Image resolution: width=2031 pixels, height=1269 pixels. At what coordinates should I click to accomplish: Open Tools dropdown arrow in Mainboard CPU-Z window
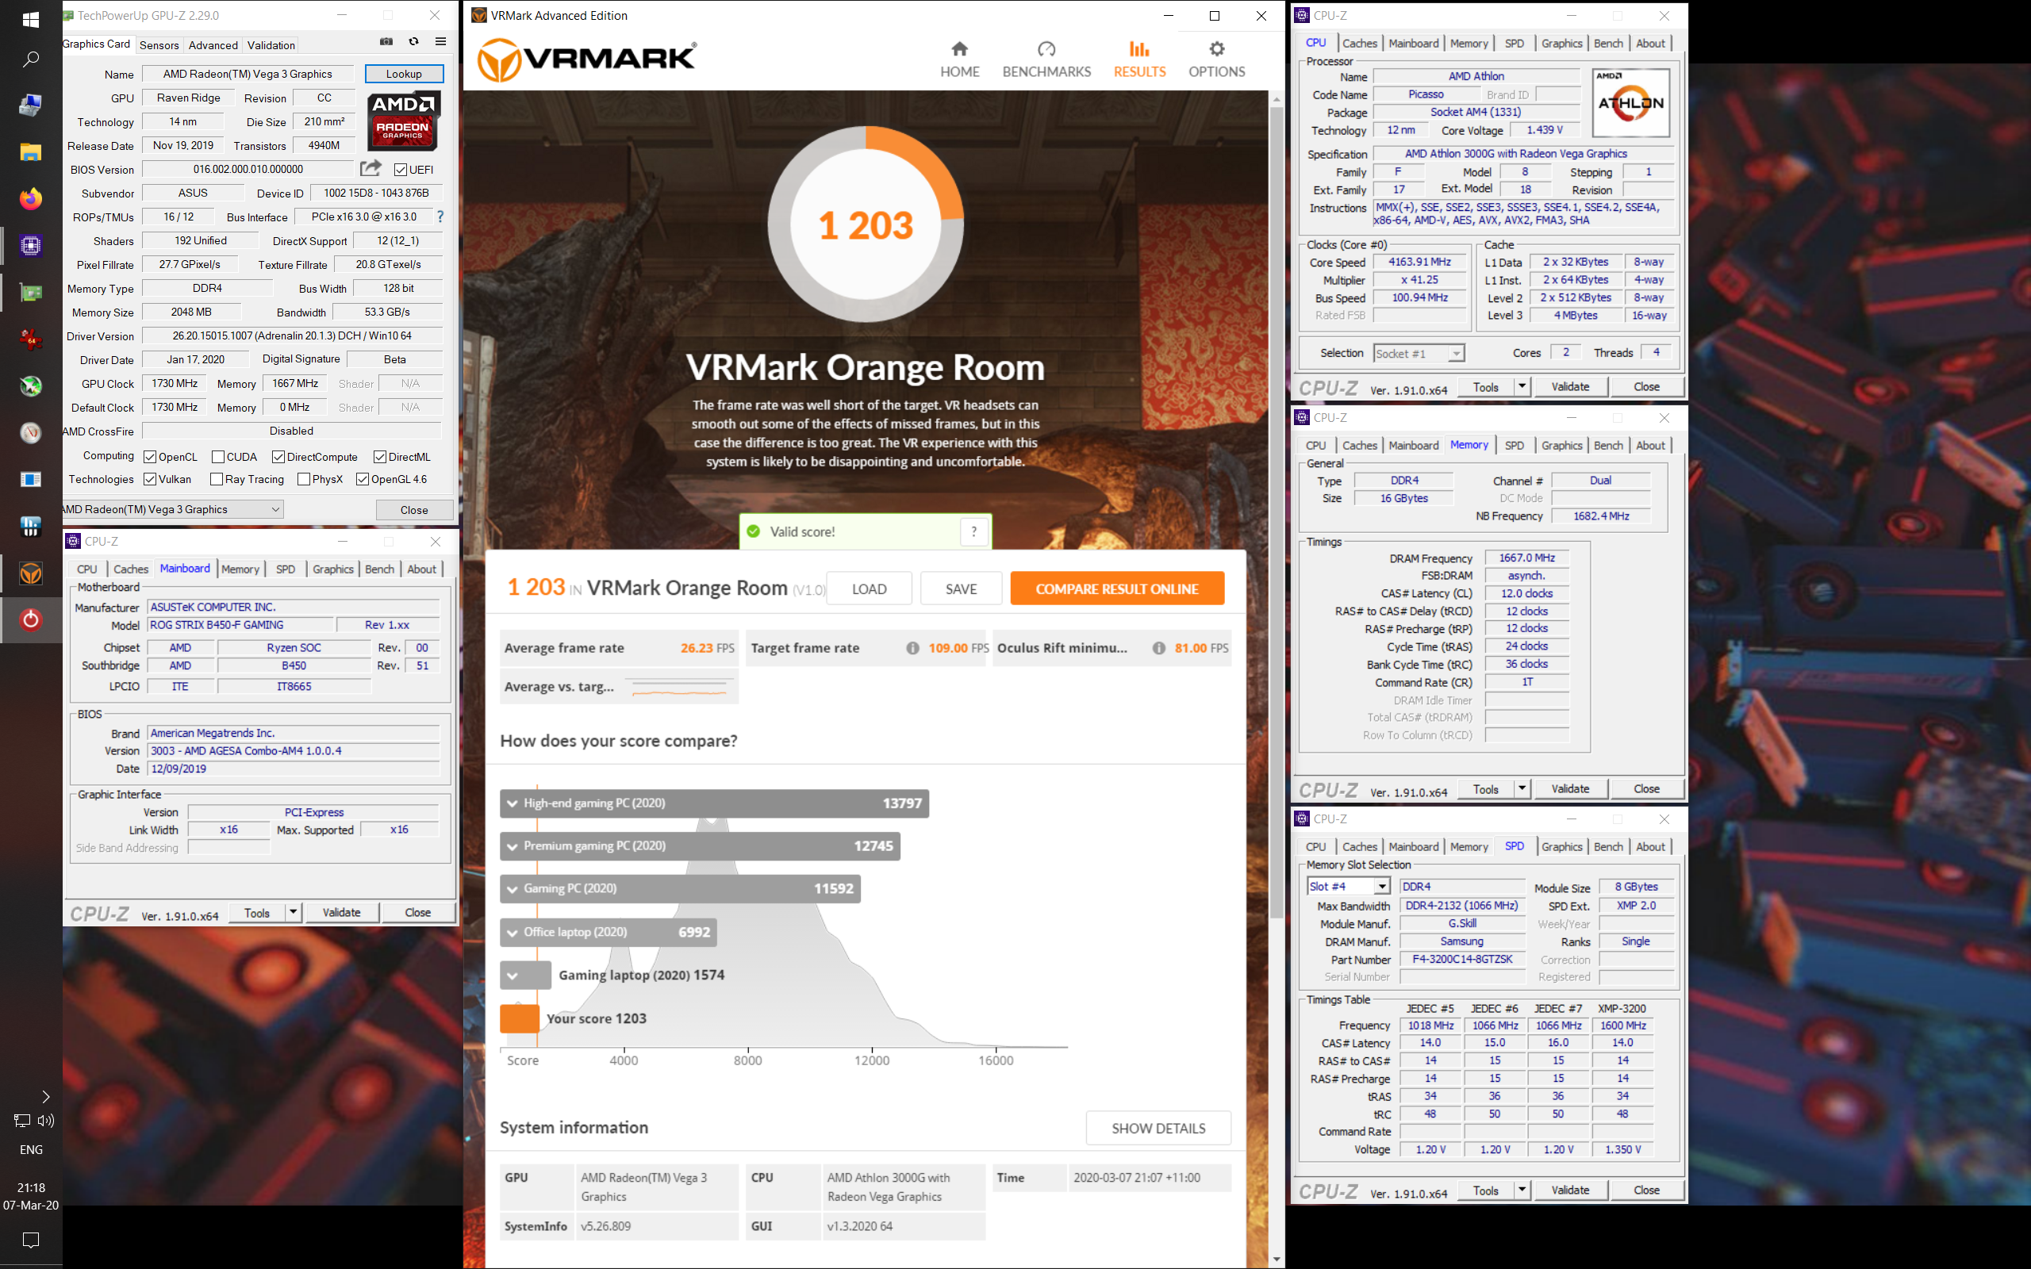[293, 912]
